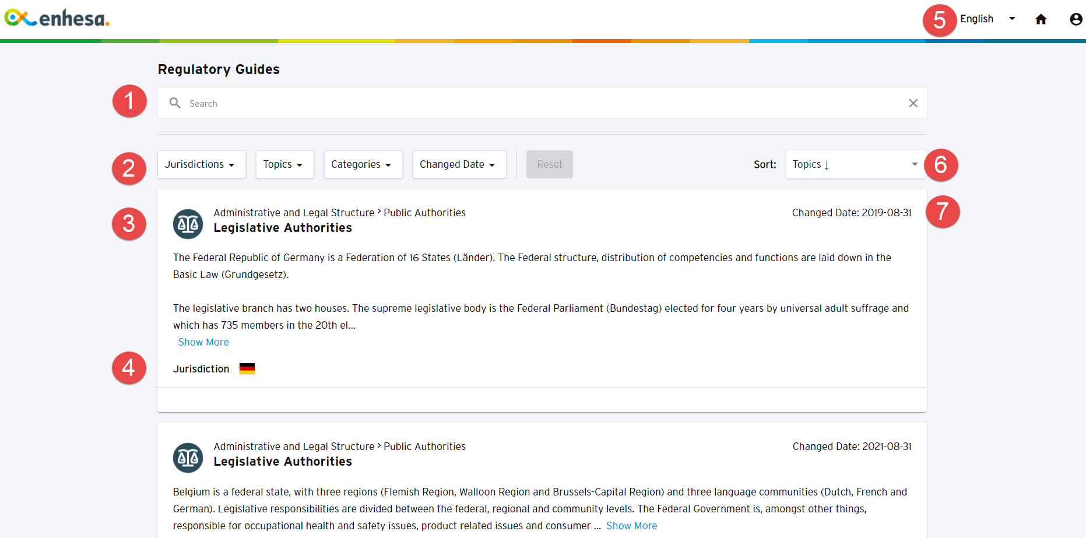The height and width of the screenshot is (538, 1086).
Task: Click the search magnifier icon
Action: (175, 103)
